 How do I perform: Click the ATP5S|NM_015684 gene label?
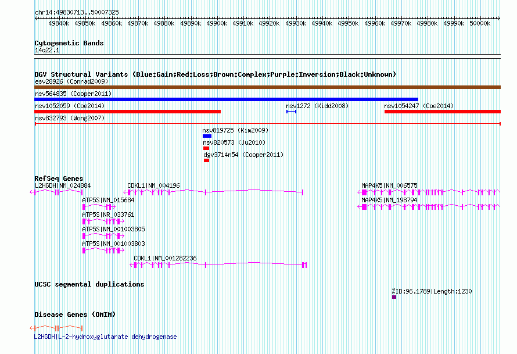[x=108, y=201]
